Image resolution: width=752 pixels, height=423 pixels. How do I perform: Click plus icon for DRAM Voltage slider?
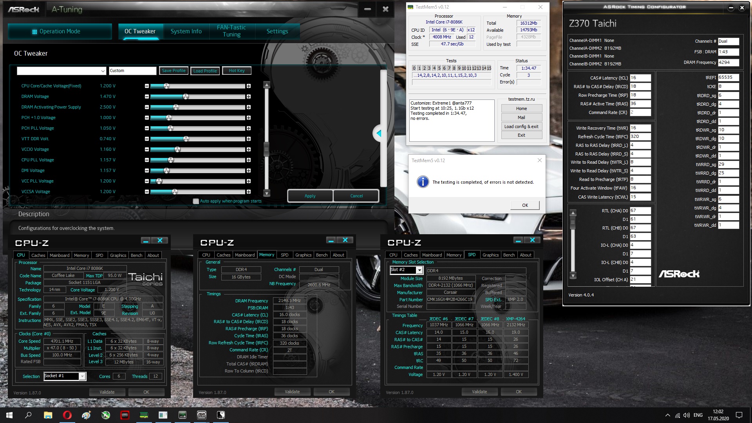point(248,96)
